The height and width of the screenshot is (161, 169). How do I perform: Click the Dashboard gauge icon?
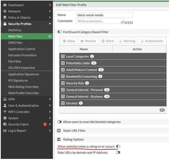(x=5, y=5)
